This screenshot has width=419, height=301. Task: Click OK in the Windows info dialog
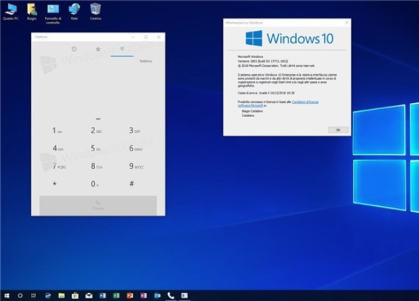tap(338, 130)
